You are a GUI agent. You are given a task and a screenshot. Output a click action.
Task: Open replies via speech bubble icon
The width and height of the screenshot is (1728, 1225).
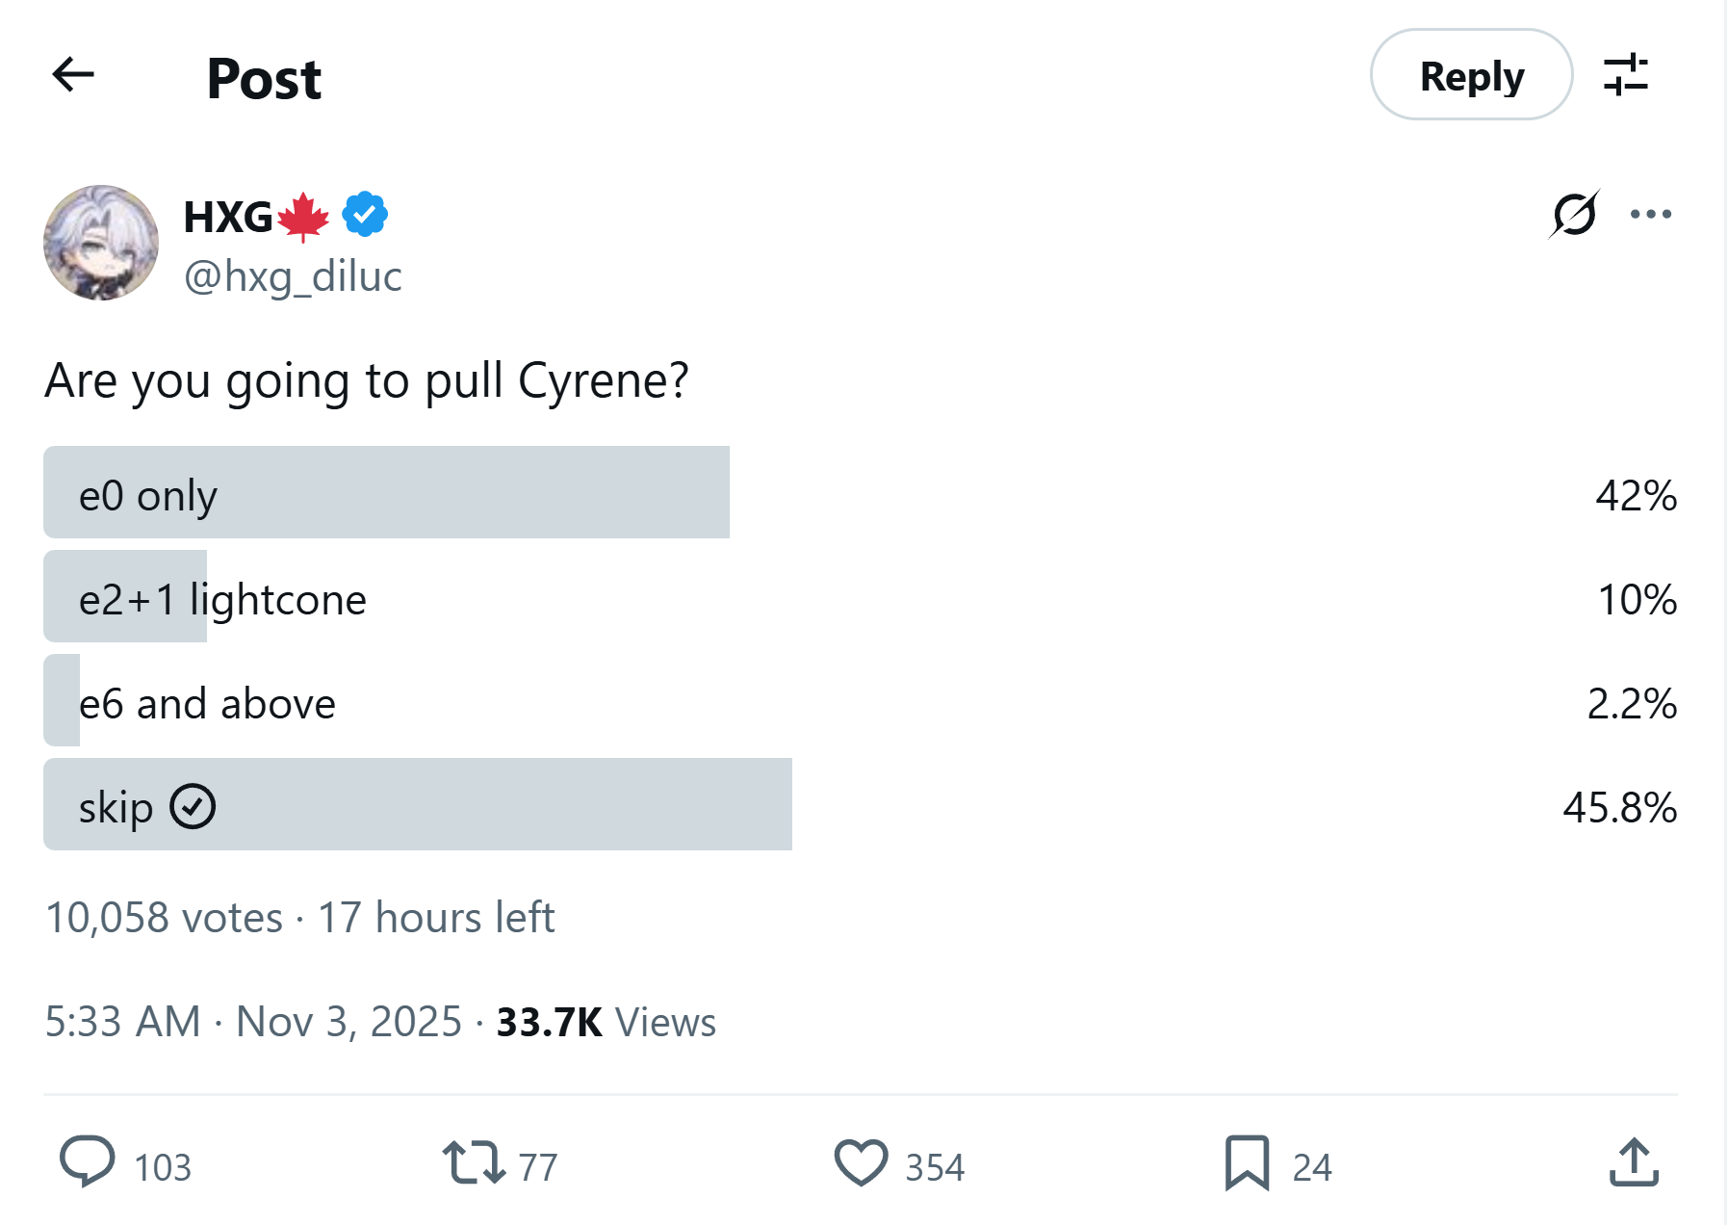click(88, 1162)
